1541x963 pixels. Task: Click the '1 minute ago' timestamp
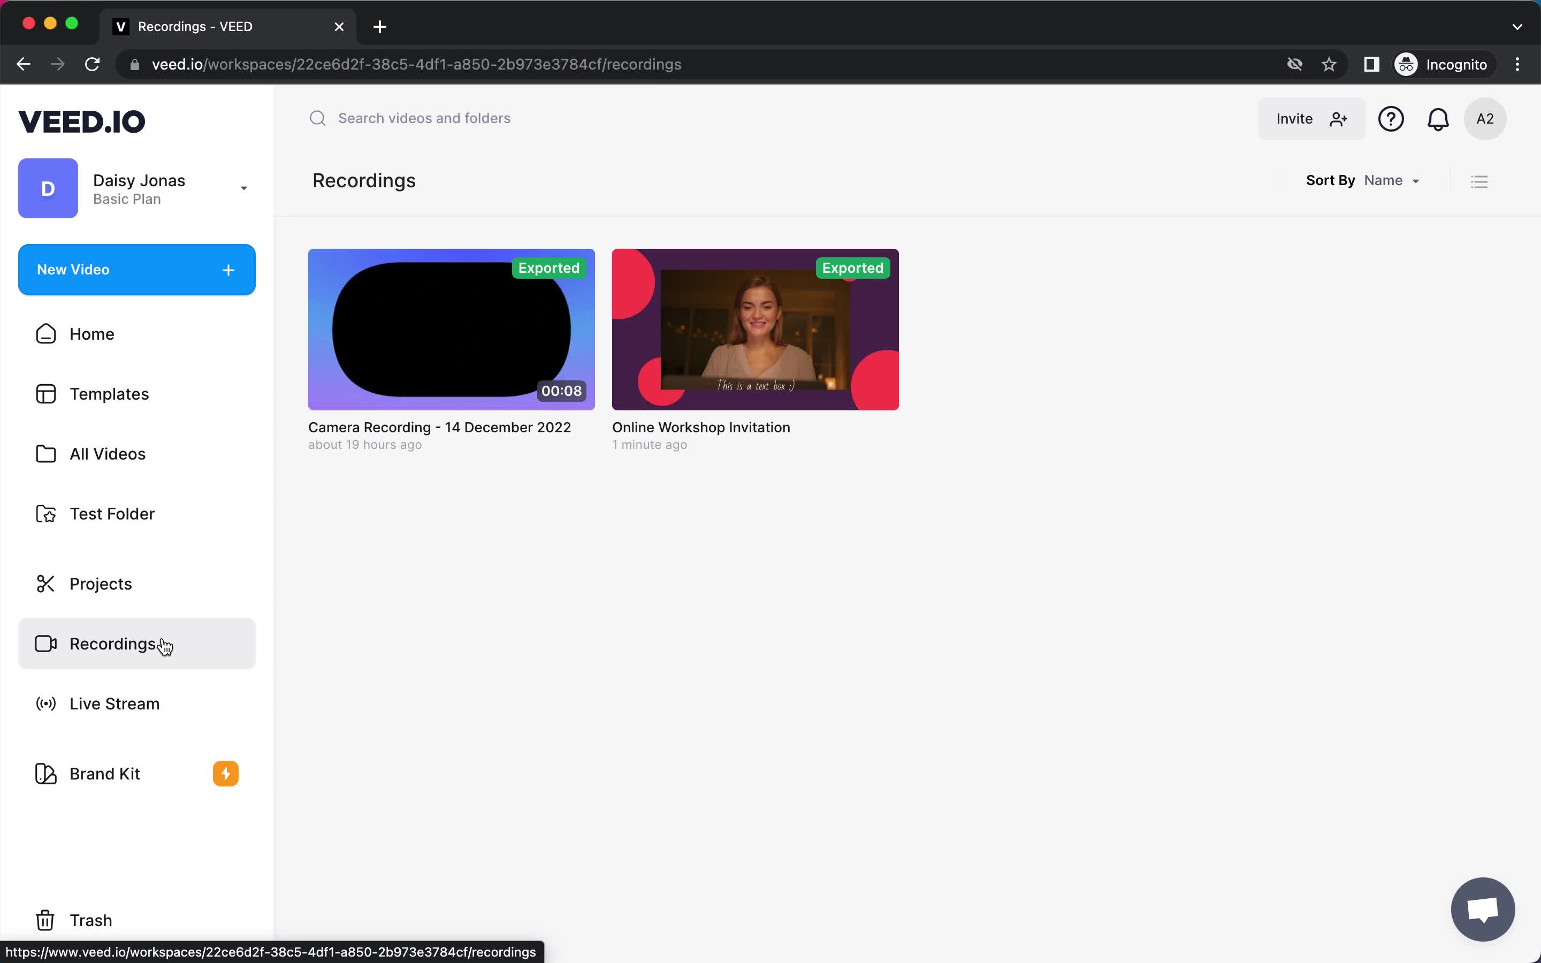click(x=650, y=445)
